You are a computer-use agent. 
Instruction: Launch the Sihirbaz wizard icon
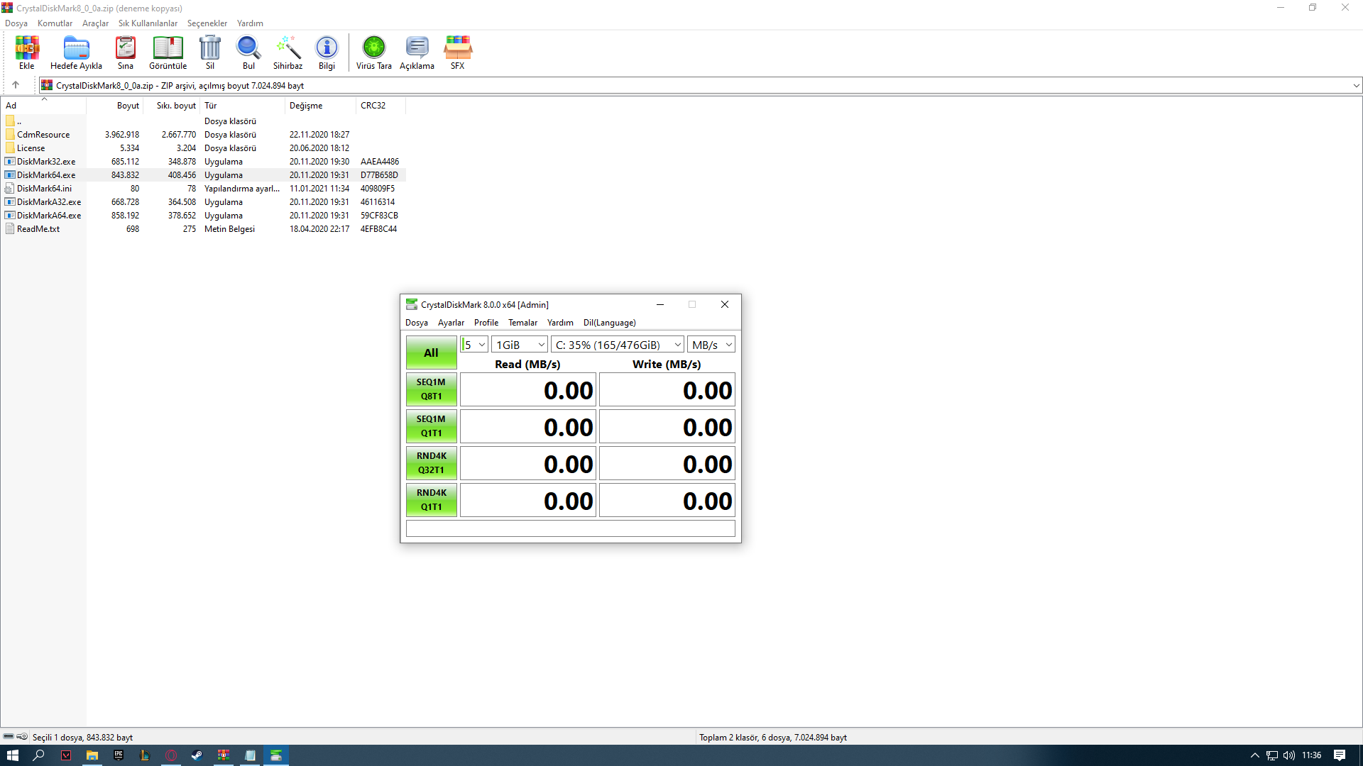288,52
